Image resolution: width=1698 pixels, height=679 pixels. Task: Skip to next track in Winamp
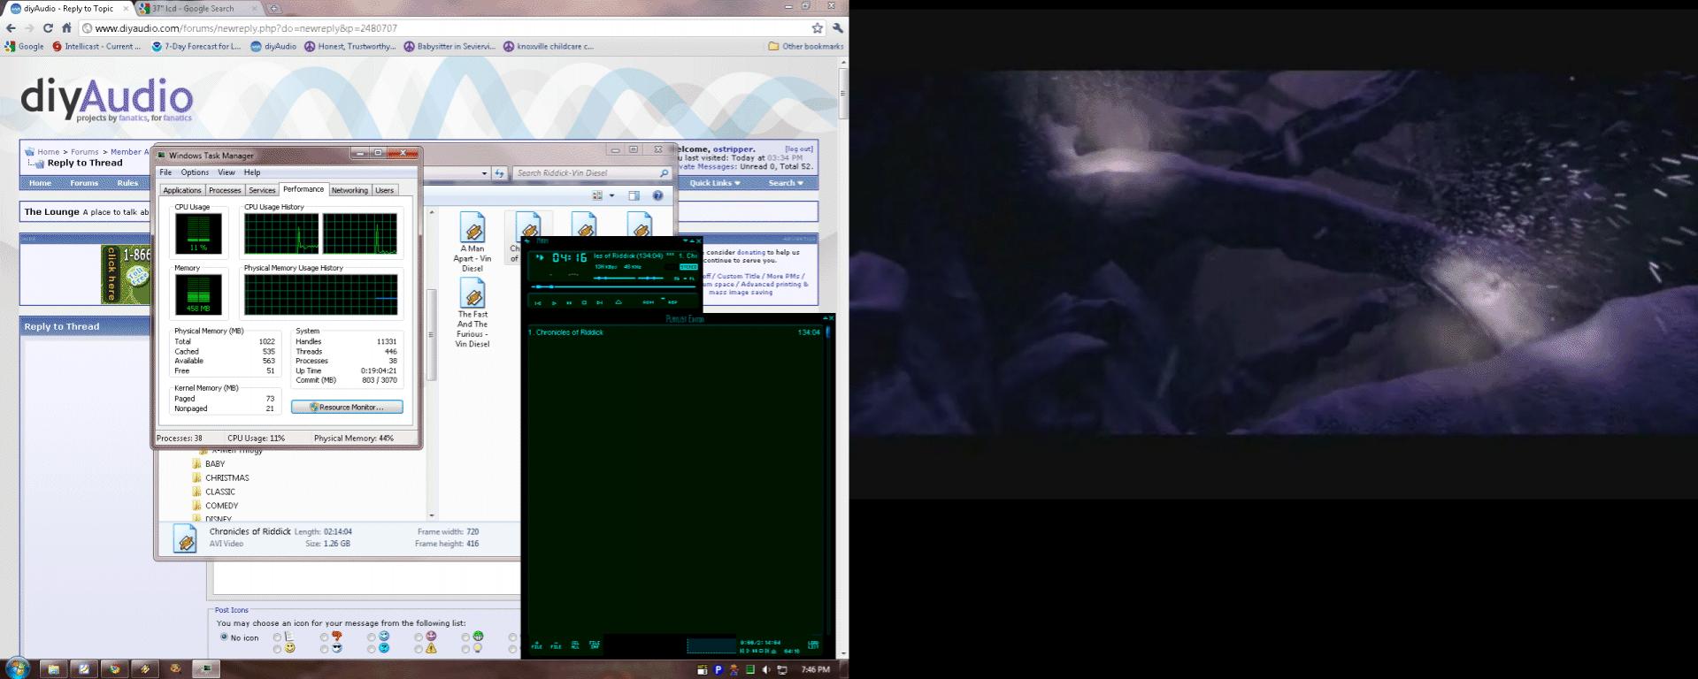point(600,302)
